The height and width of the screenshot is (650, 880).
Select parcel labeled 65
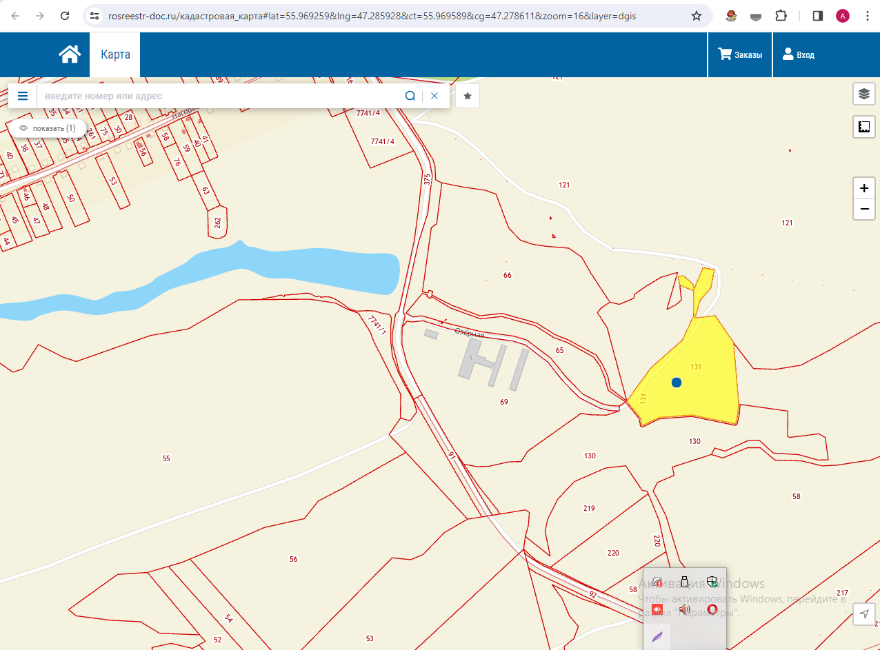(x=559, y=350)
